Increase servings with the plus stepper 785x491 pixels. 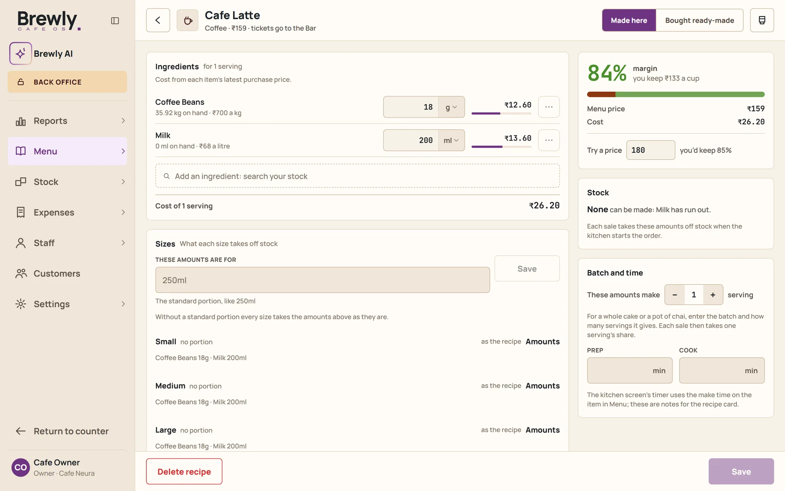pyautogui.click(x=713, y=295)
